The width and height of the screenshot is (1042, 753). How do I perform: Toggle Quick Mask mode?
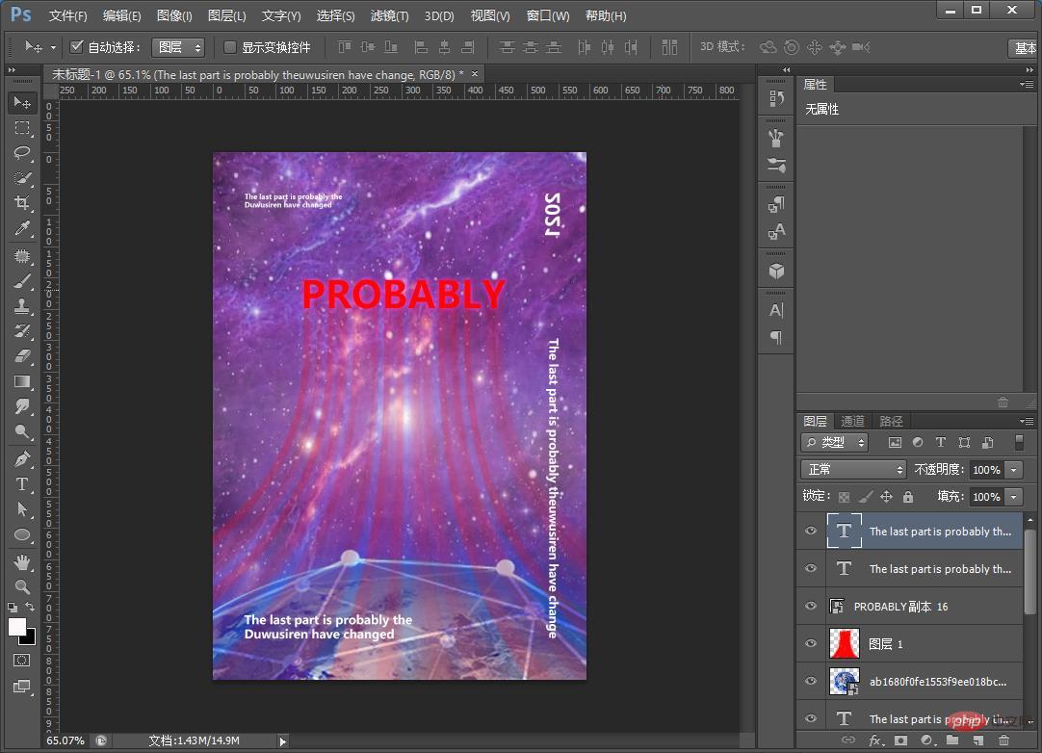coord(22,661)
